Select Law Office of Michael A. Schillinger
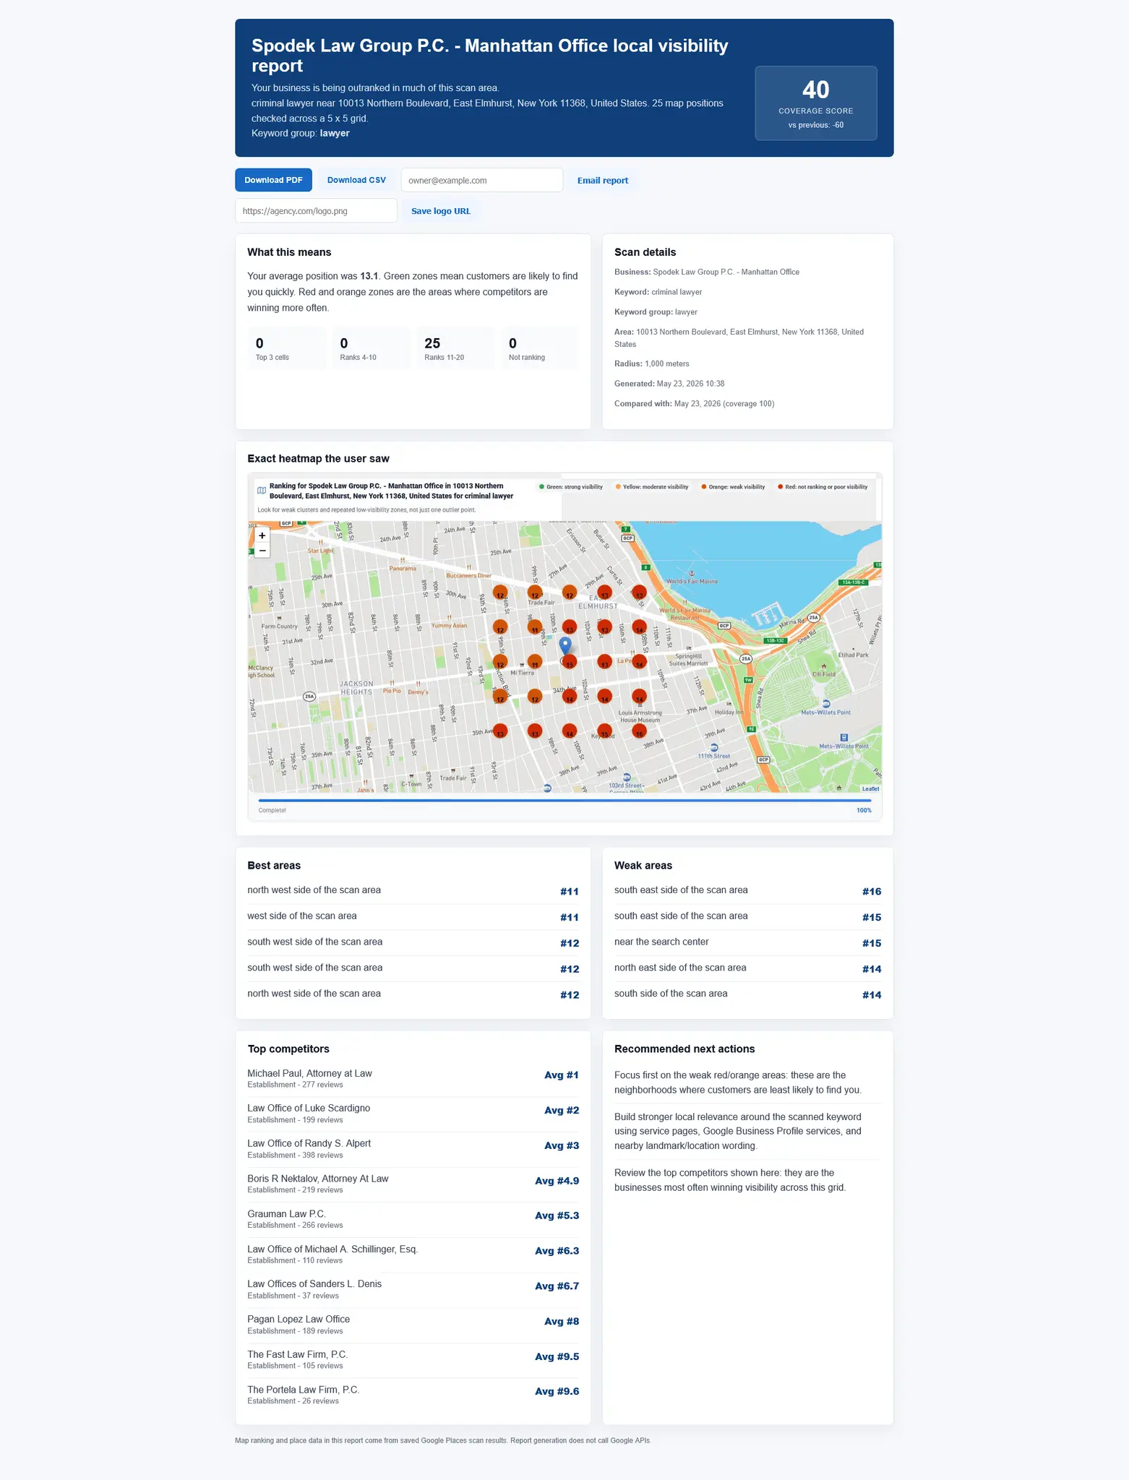The image size is (1129, 1480). [x=413, y=1255]
